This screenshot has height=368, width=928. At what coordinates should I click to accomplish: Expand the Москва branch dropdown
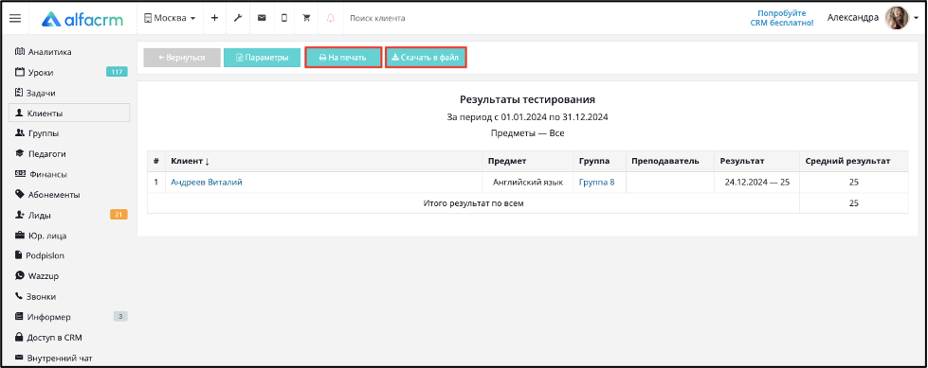[x=170, y=18]
